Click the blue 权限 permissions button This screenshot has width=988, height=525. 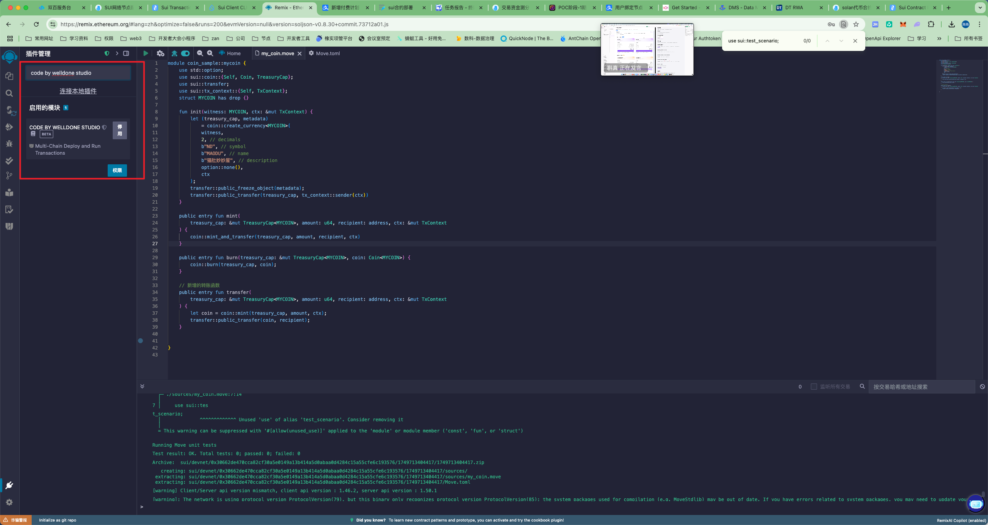point(117,170)
